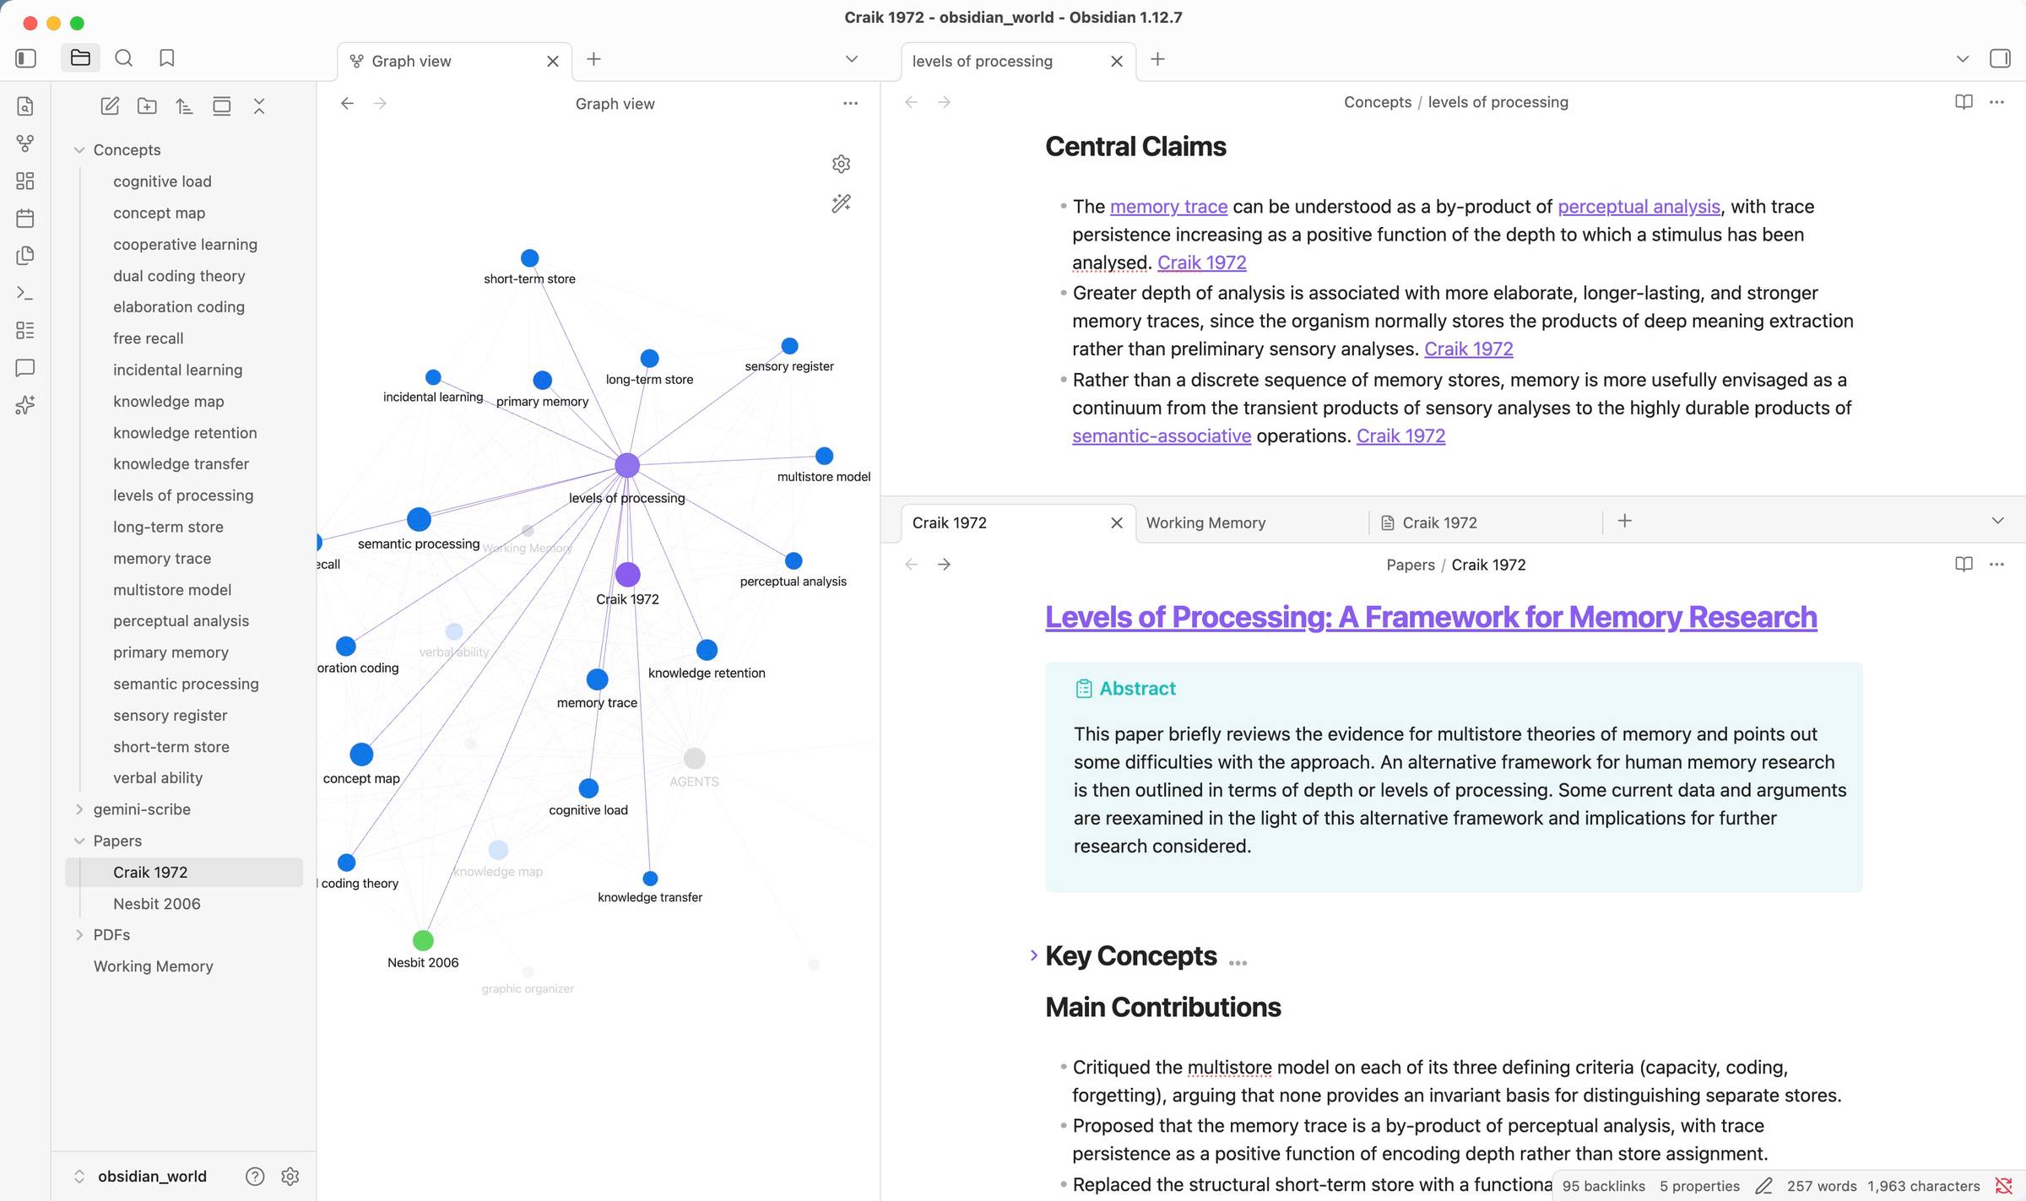Open the daily note calendar icon
Screen dimensions: 2026x1201
coord(25,219)
